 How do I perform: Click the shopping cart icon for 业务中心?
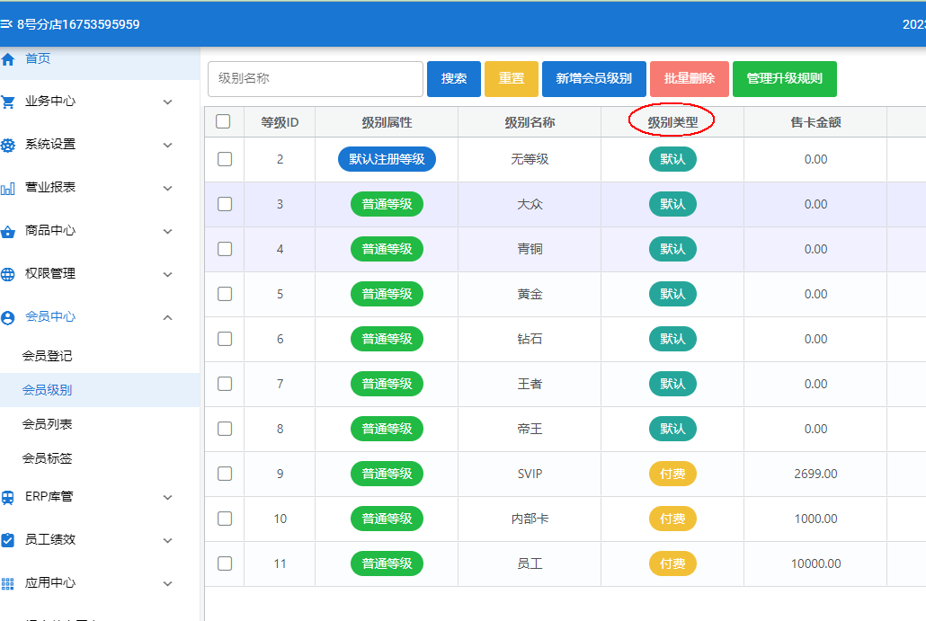[x=8, y=102]
